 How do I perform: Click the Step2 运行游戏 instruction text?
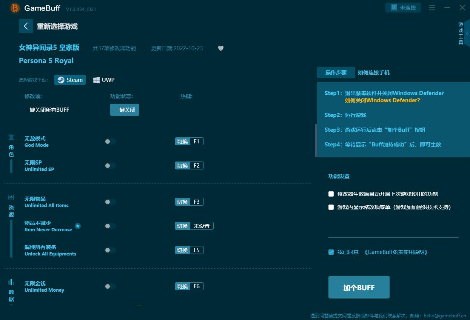pos(345,115)
